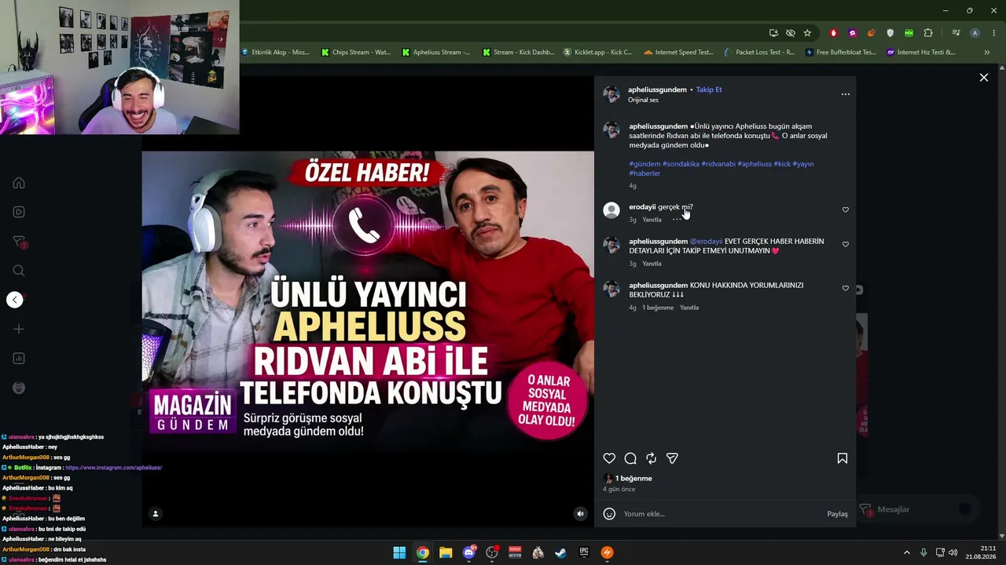Repost using the repost arrows icon
This screenshot has width=1006, height=565.
pos(651,458)
